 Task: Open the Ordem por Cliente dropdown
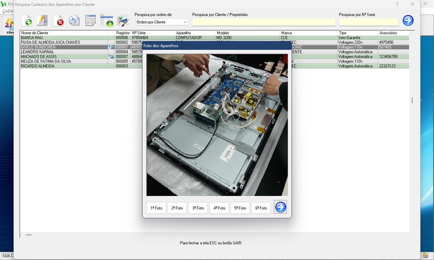coord(161,22)
